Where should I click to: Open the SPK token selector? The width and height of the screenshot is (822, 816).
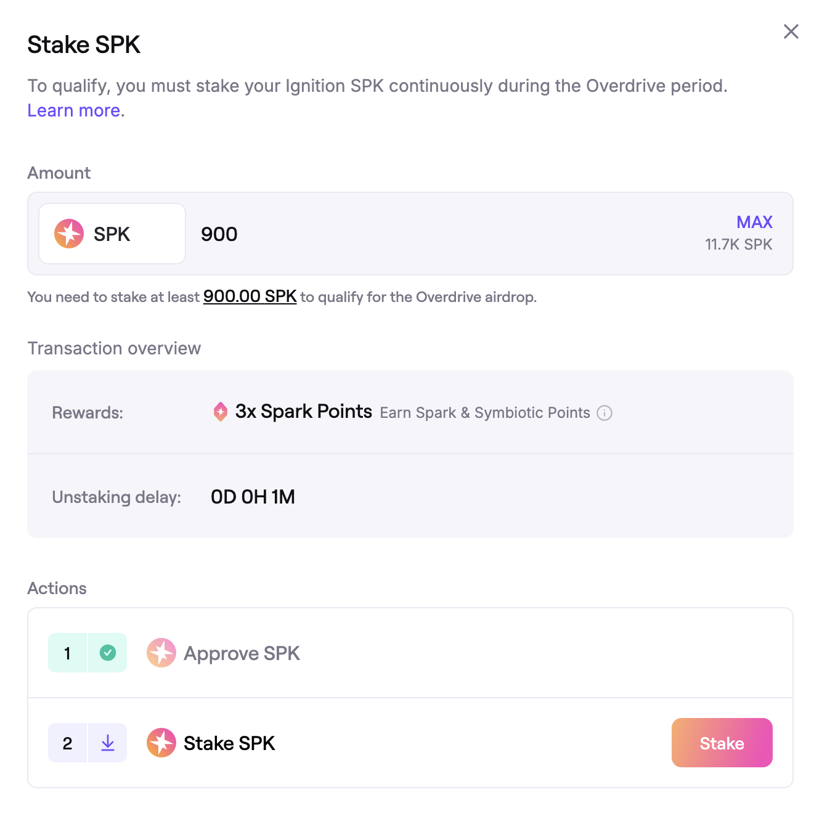pyautogui.click(x=112, y=234)
